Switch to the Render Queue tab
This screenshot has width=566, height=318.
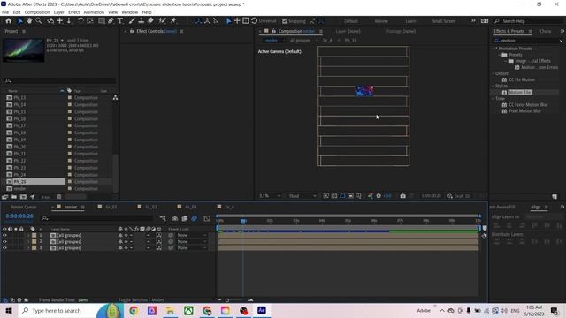click(23, 207)
